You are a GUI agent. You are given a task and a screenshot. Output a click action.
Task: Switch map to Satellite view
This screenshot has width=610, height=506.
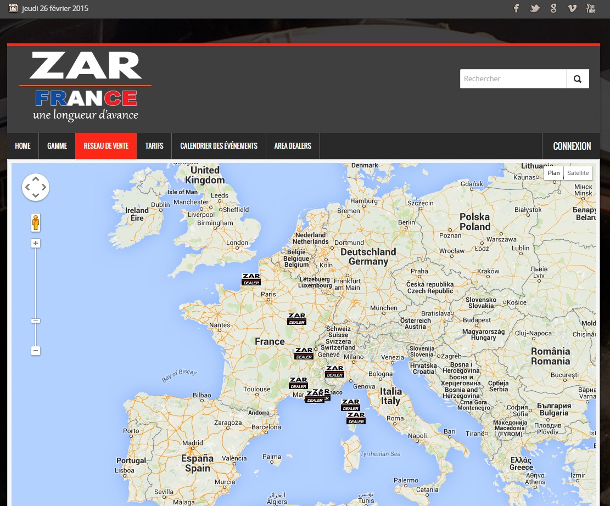click(578, 173)
